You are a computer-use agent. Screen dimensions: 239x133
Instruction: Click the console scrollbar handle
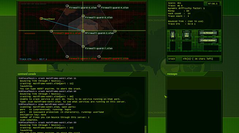[x=145, y=129]
